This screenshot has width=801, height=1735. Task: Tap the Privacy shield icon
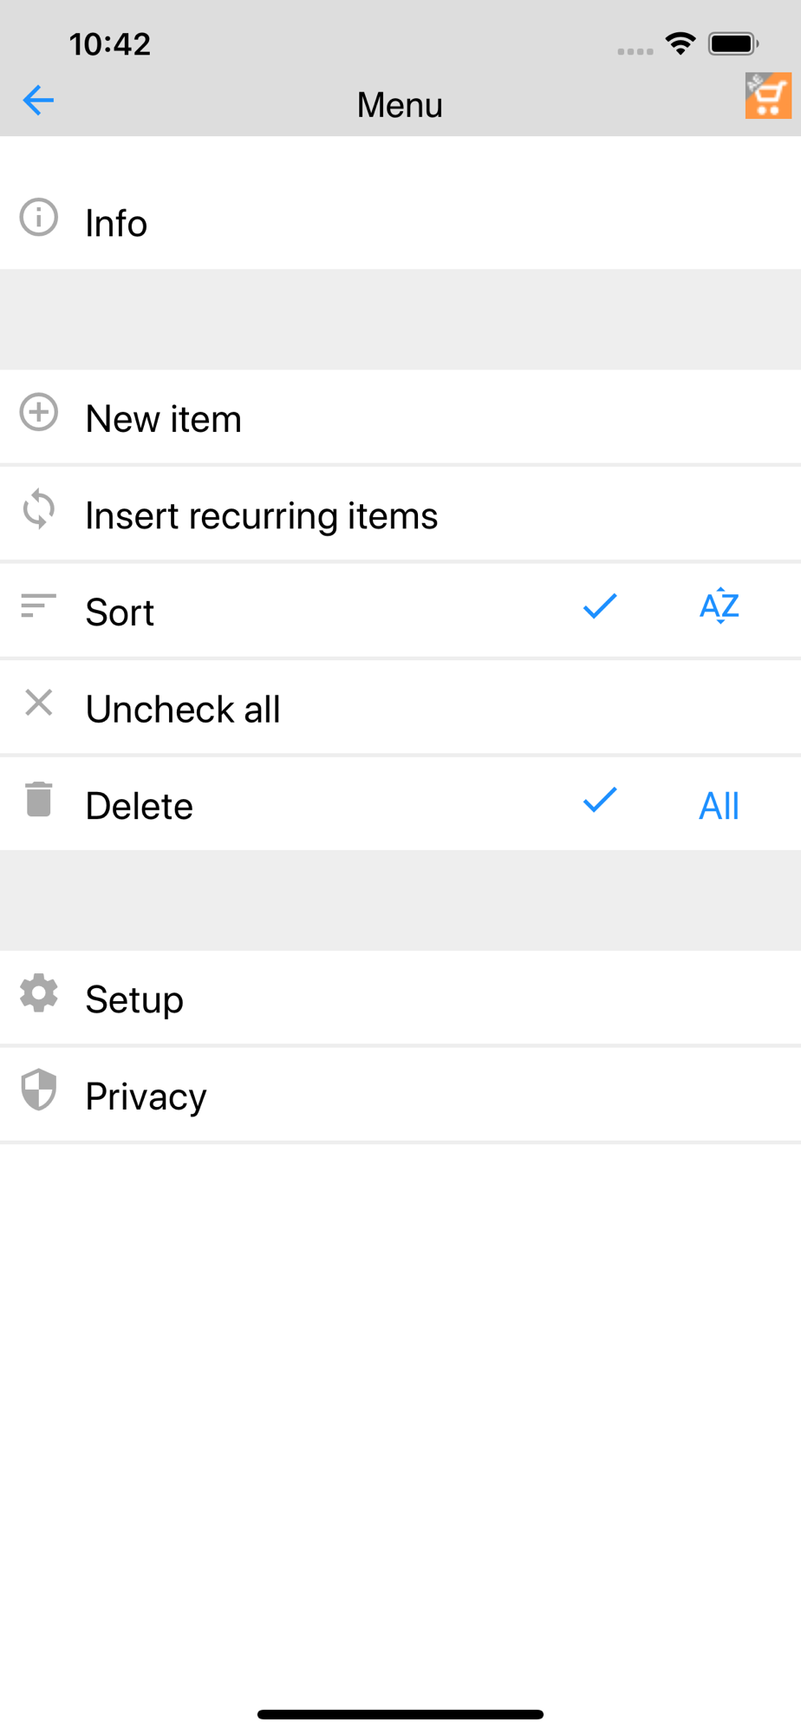click(x=39, y=1090)
